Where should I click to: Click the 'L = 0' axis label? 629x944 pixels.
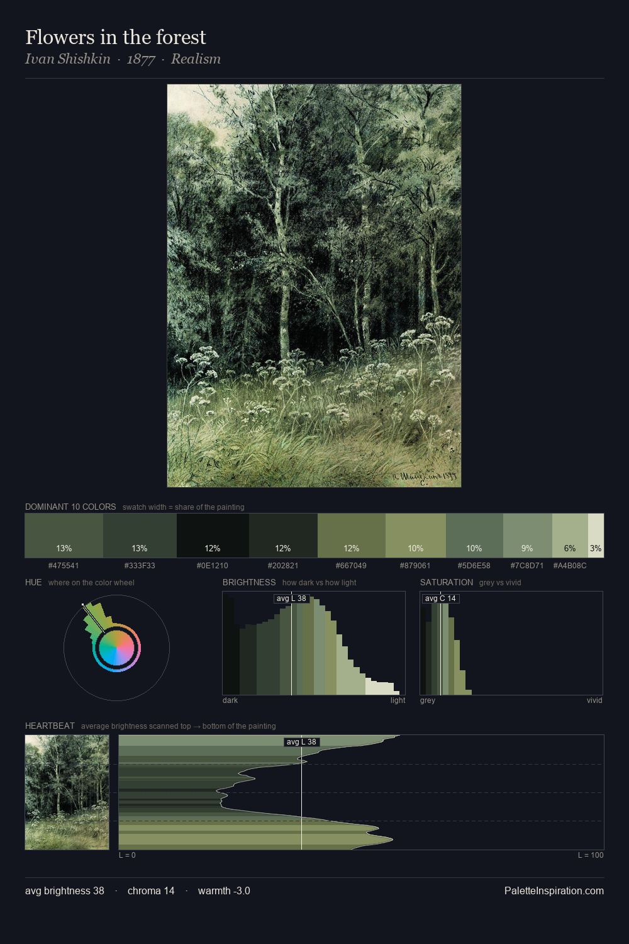coord(127,855)
